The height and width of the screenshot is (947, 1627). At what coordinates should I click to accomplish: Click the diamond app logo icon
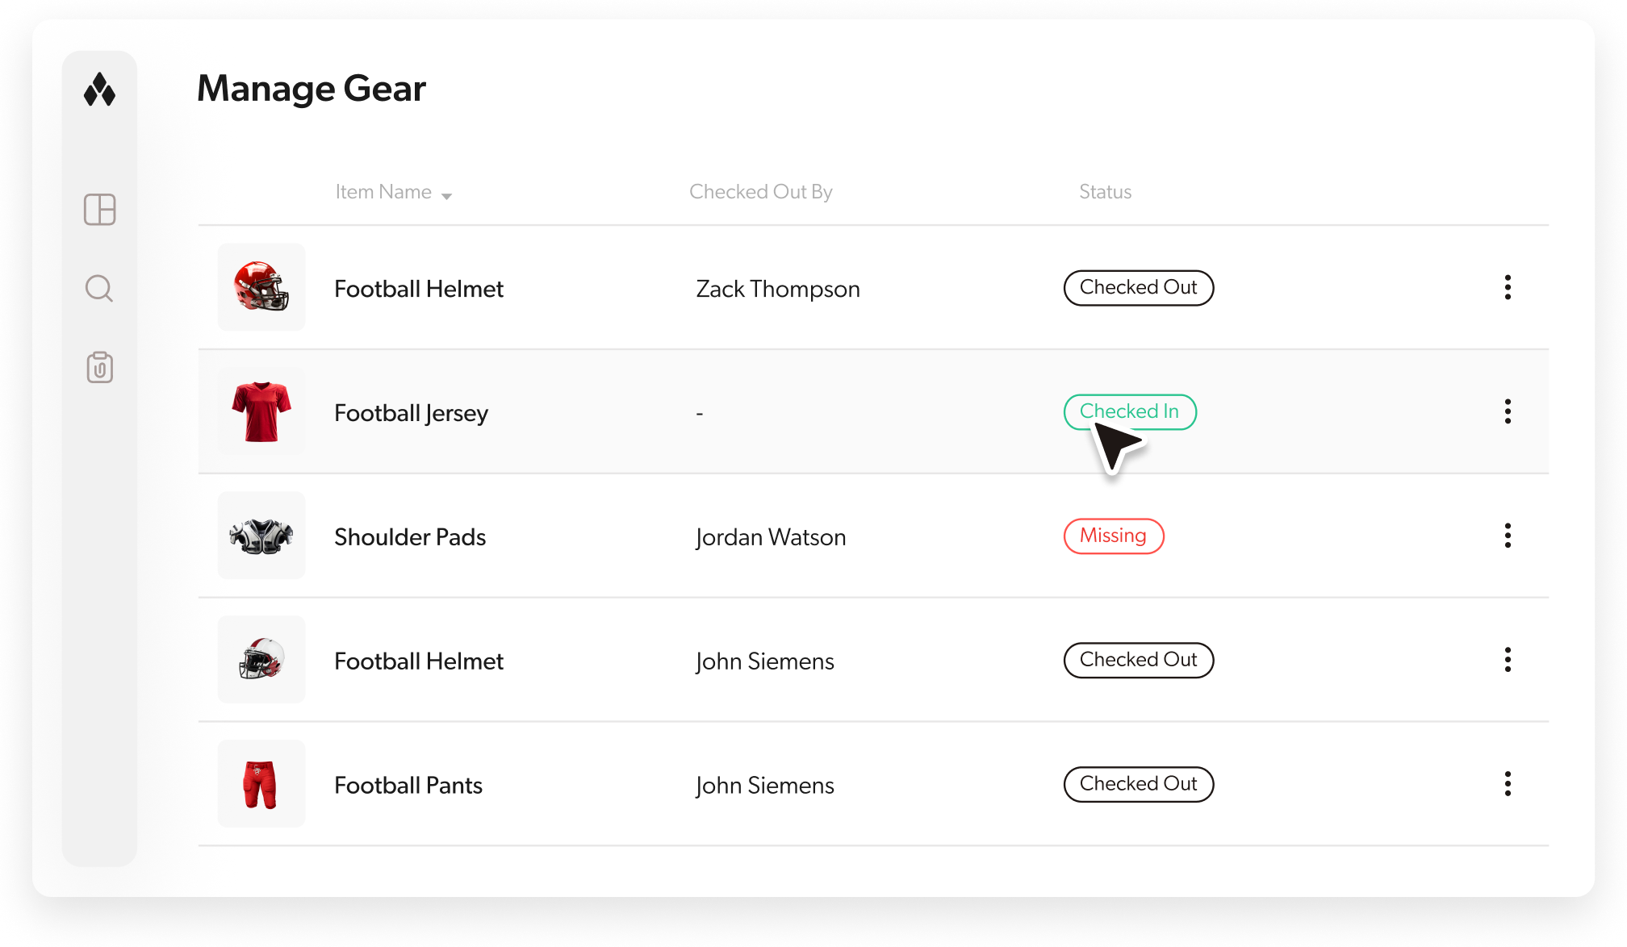[99, 91]
